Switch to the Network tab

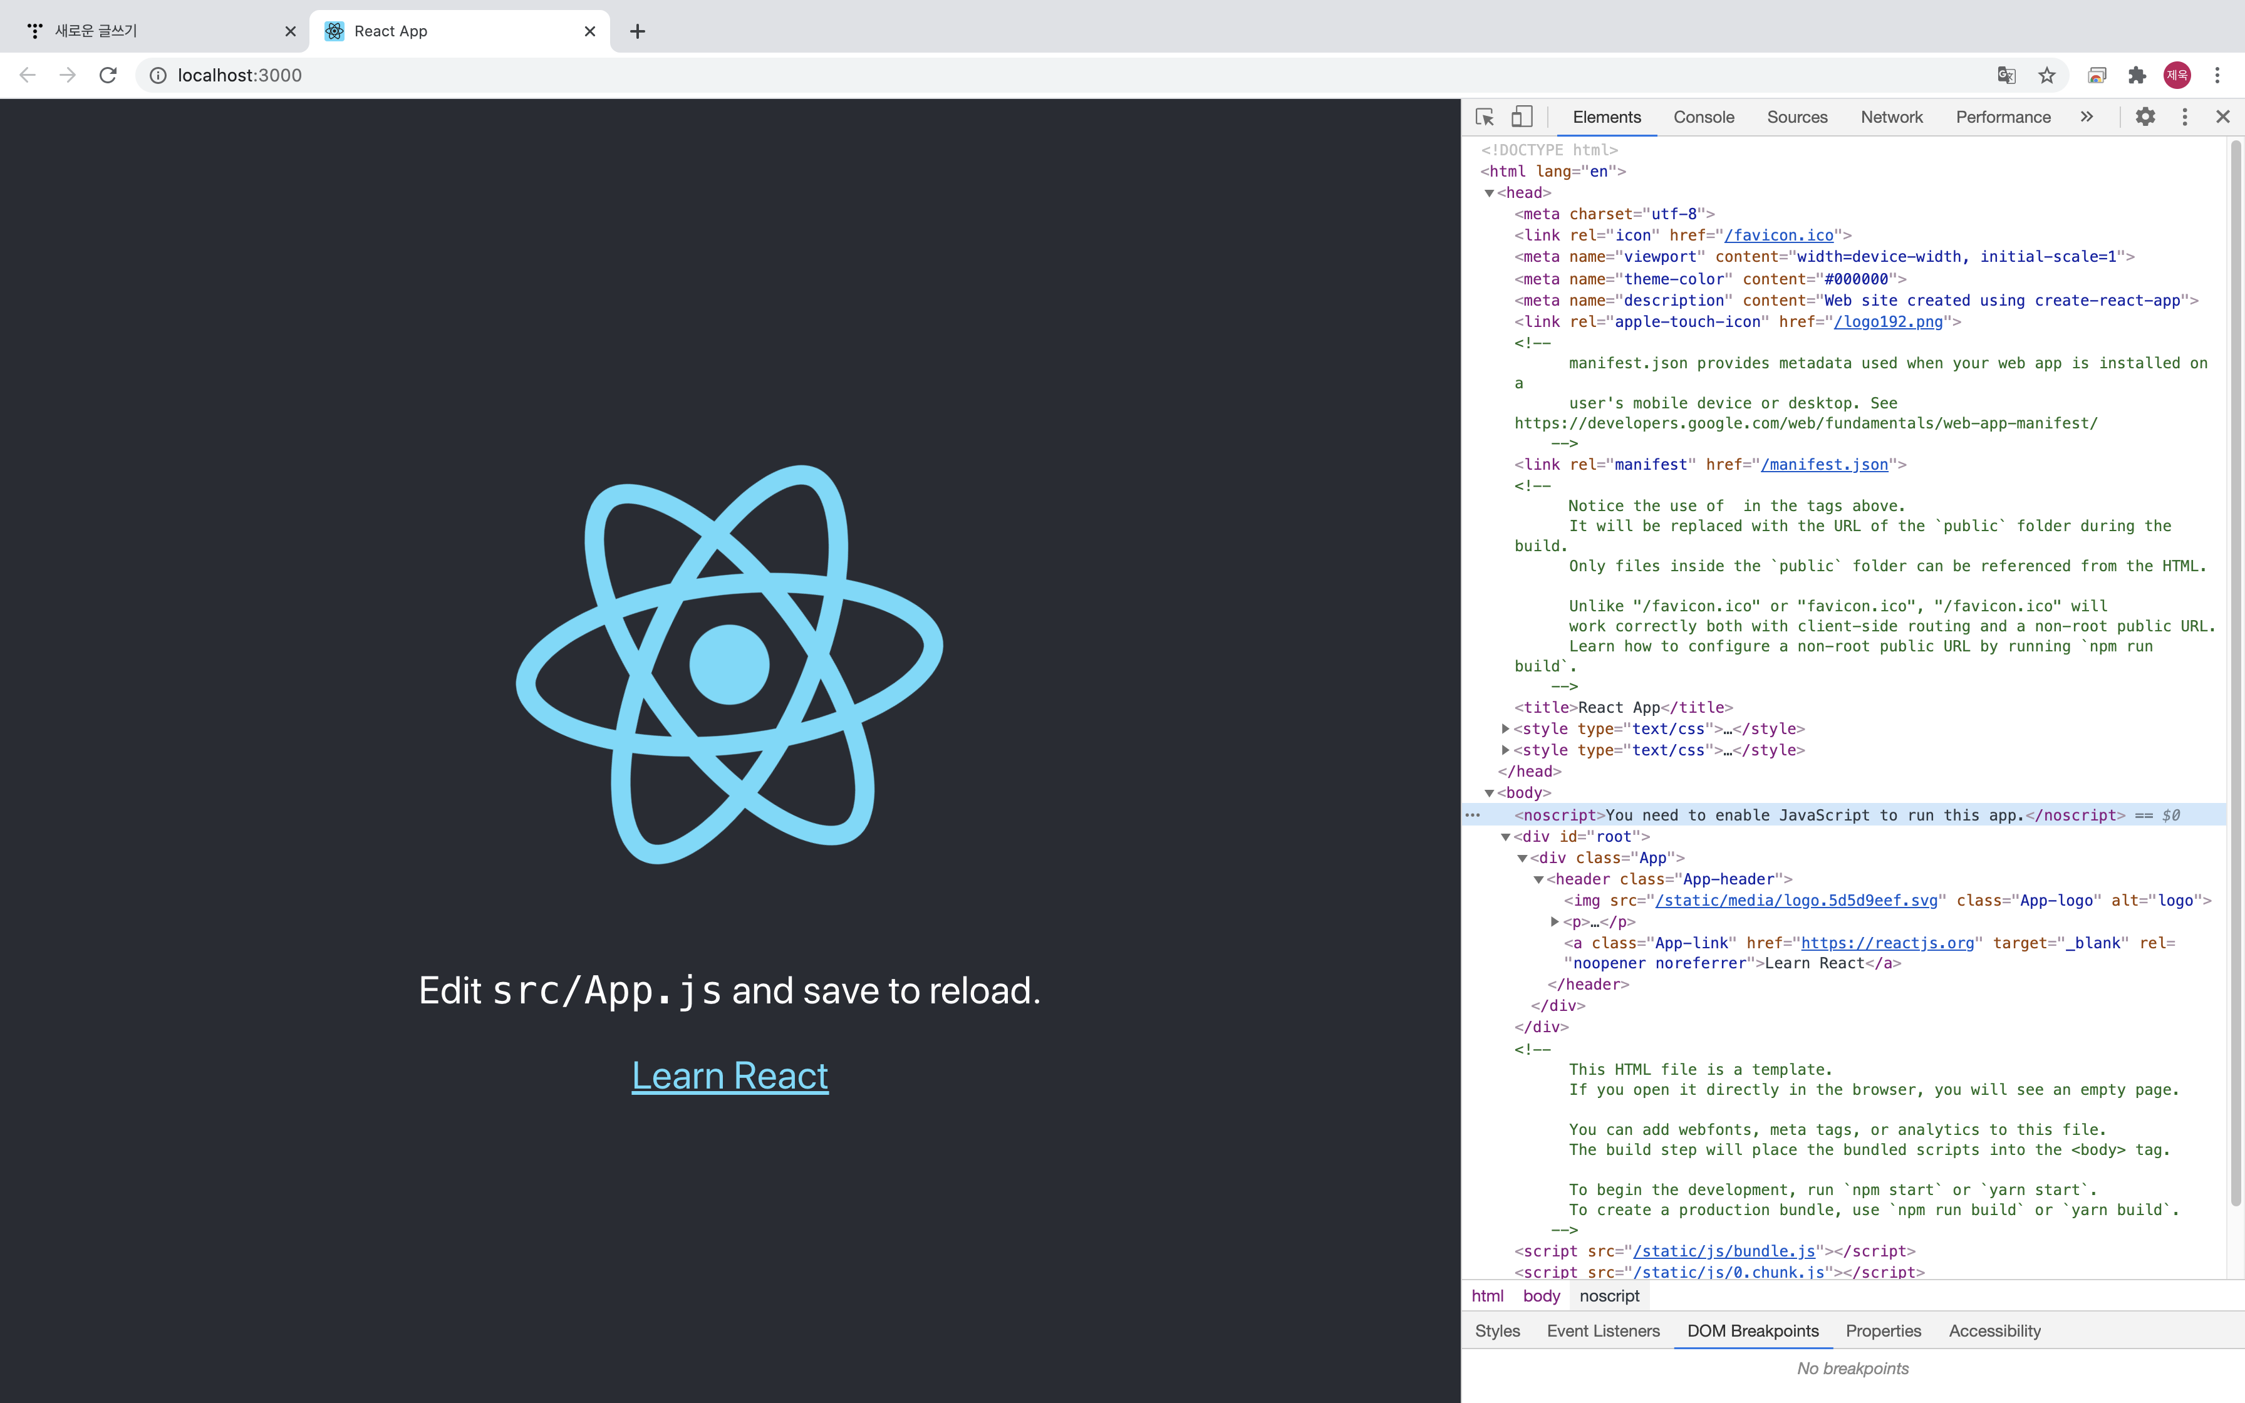[1890, 117]
